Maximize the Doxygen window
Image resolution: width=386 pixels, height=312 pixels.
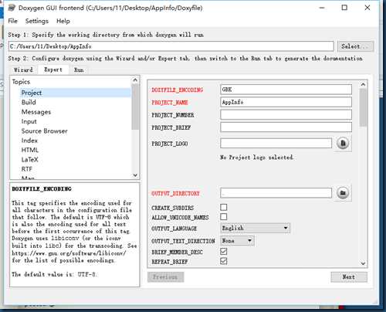point(344,8)
